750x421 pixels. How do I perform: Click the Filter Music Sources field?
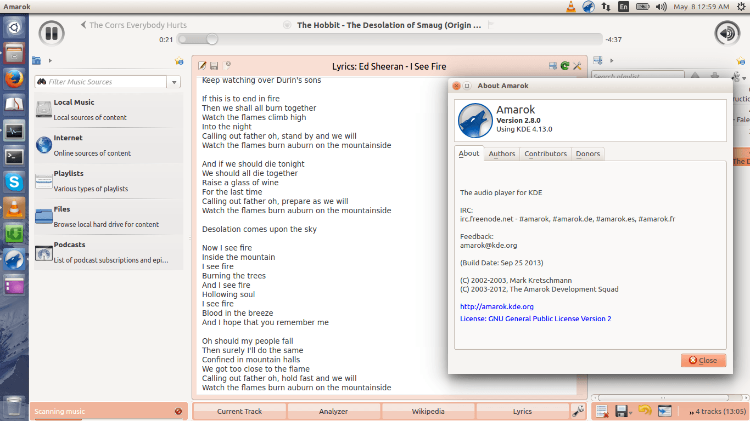101,82
